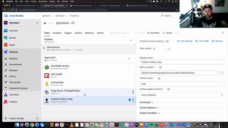The image size is (228, 128).
Task: Queue the build
Action: coord(167,33)
